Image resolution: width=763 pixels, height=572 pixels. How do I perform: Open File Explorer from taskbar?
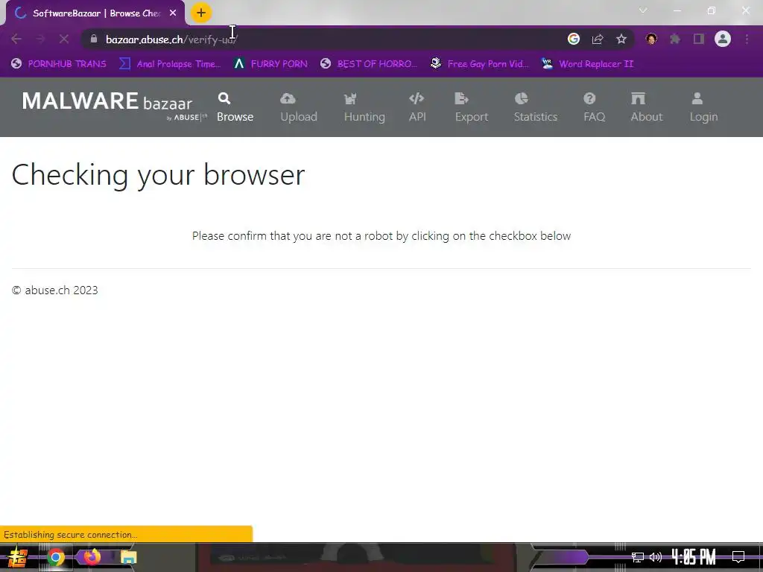(x=128, y=557)
